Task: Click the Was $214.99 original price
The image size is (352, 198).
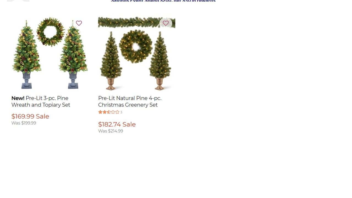Action: point(111,131)
